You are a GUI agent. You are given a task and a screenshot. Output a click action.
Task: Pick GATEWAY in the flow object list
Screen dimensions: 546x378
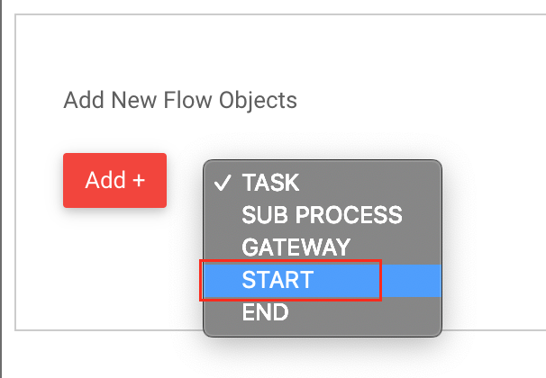coord(296,247)
